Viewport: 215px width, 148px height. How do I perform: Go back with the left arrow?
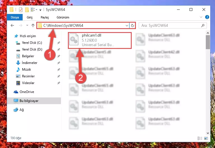[x=13, y=25]
